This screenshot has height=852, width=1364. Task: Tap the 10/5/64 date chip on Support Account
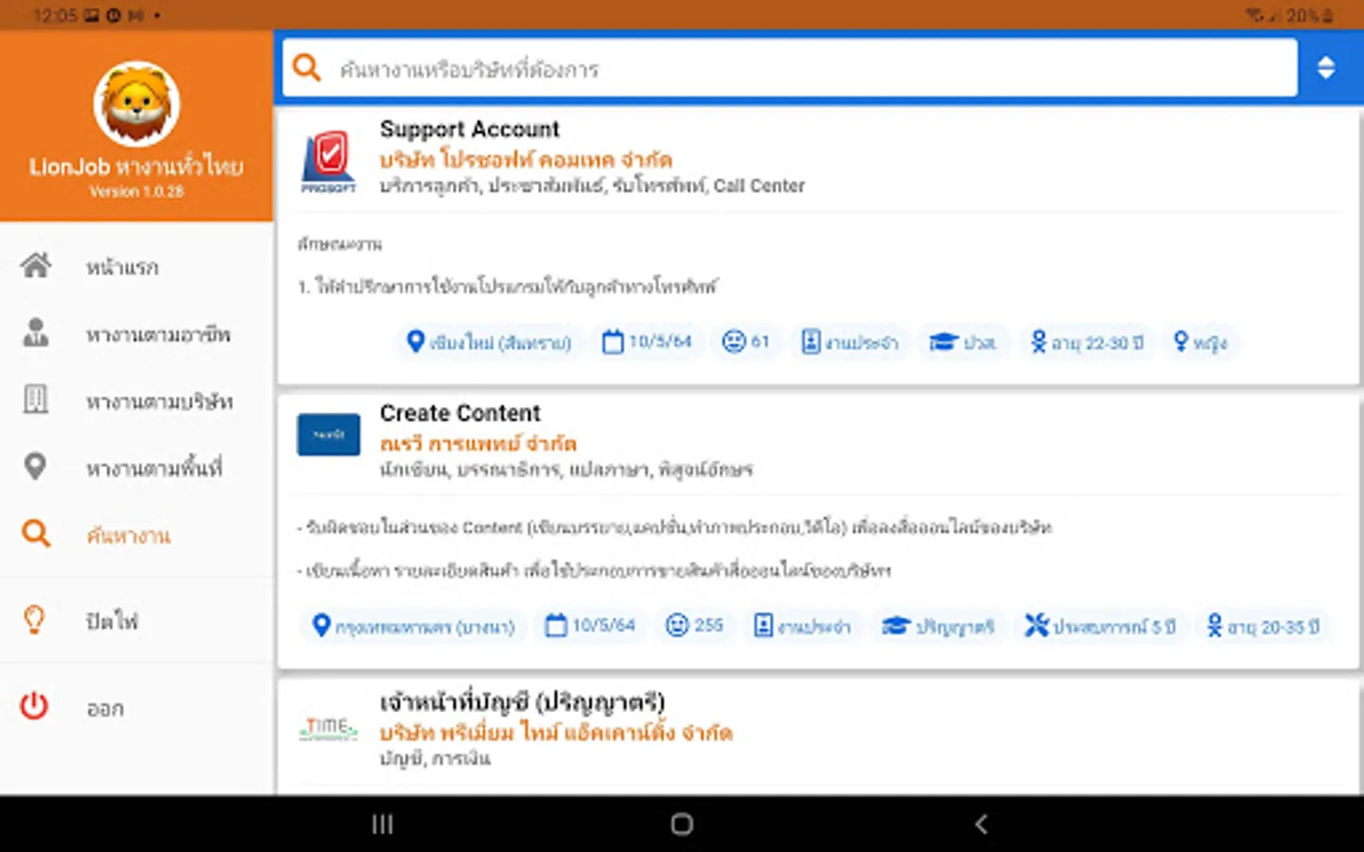click(648, 342)
